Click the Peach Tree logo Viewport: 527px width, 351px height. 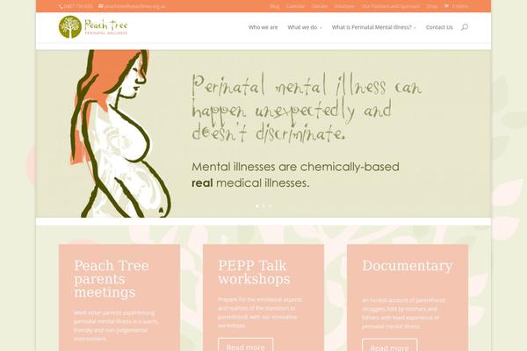pyautogui.click(x=93, y=27)
